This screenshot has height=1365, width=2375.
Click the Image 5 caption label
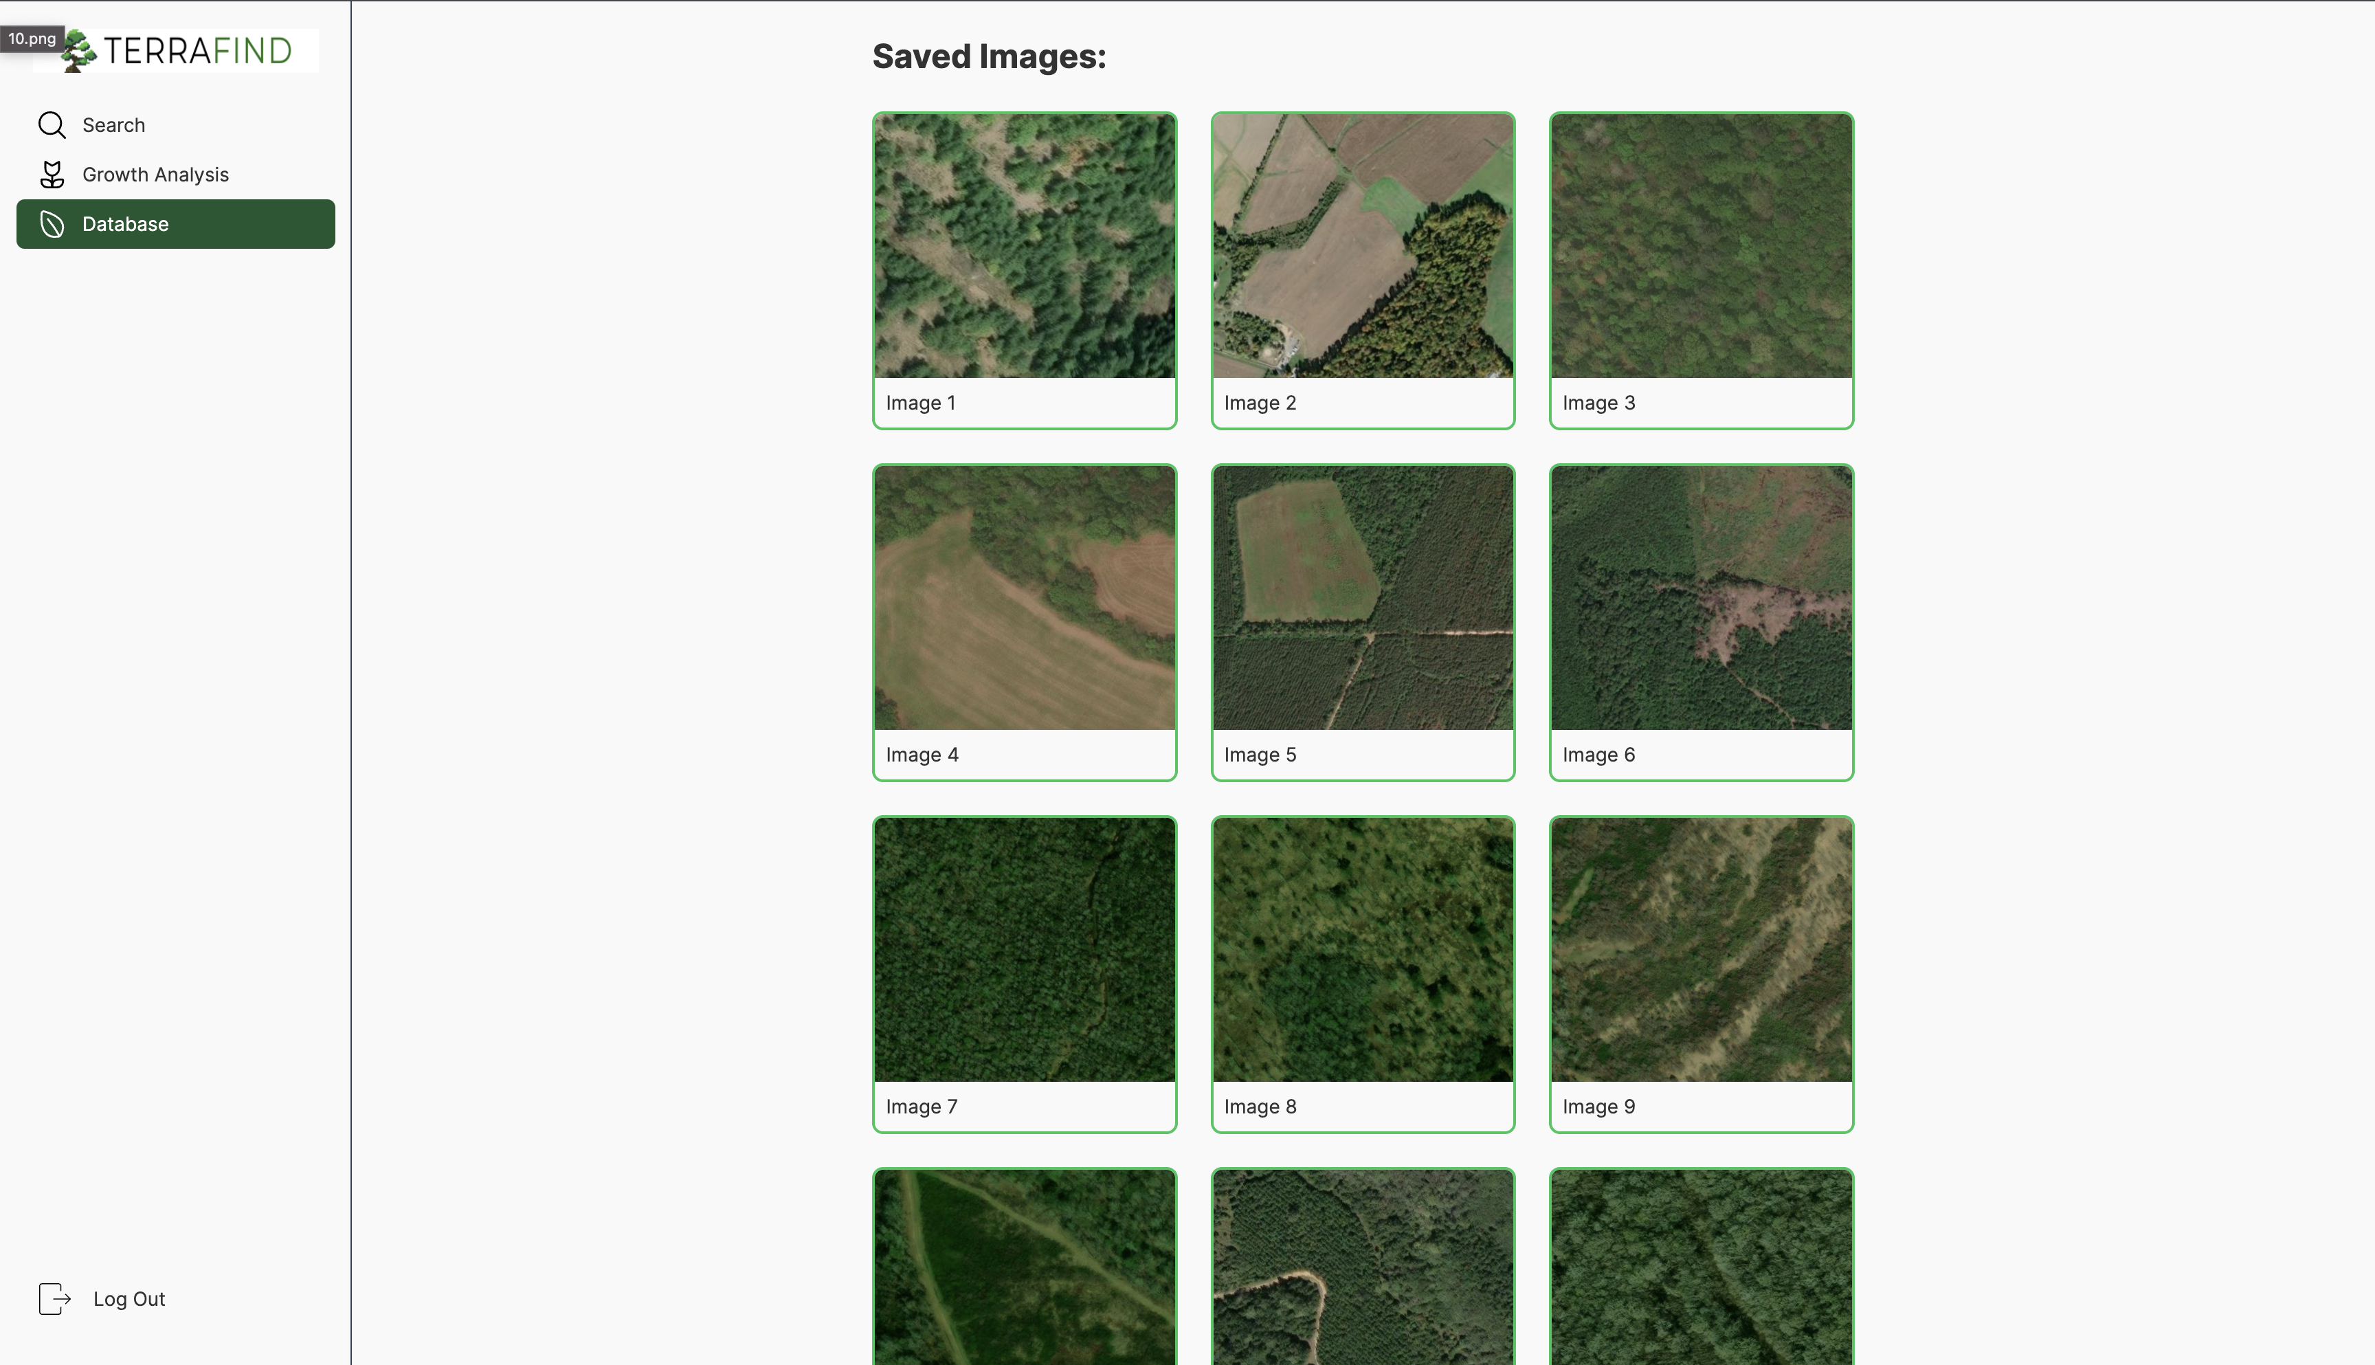pos(1260,755)
